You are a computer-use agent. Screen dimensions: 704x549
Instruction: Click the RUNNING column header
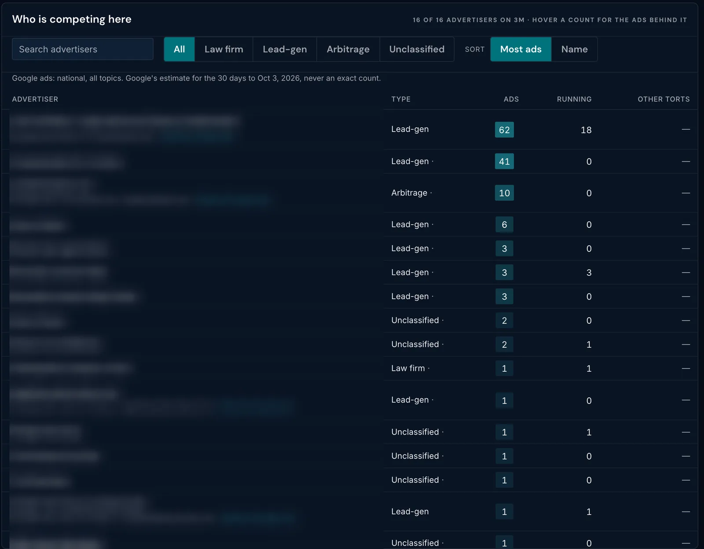point(574,99)
